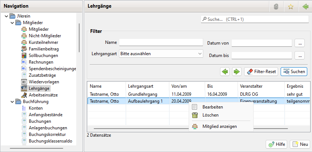Click the Name filter input field
This screenshot has height=152, width=312.
(x=161, y=43)
